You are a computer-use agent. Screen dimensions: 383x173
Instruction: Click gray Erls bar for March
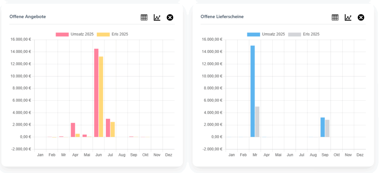pyautogui.click(x=257, y=122)
